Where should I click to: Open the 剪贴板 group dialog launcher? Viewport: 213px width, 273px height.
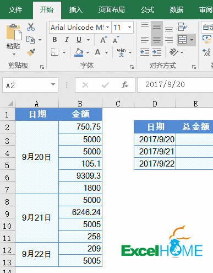coord(42,67)
